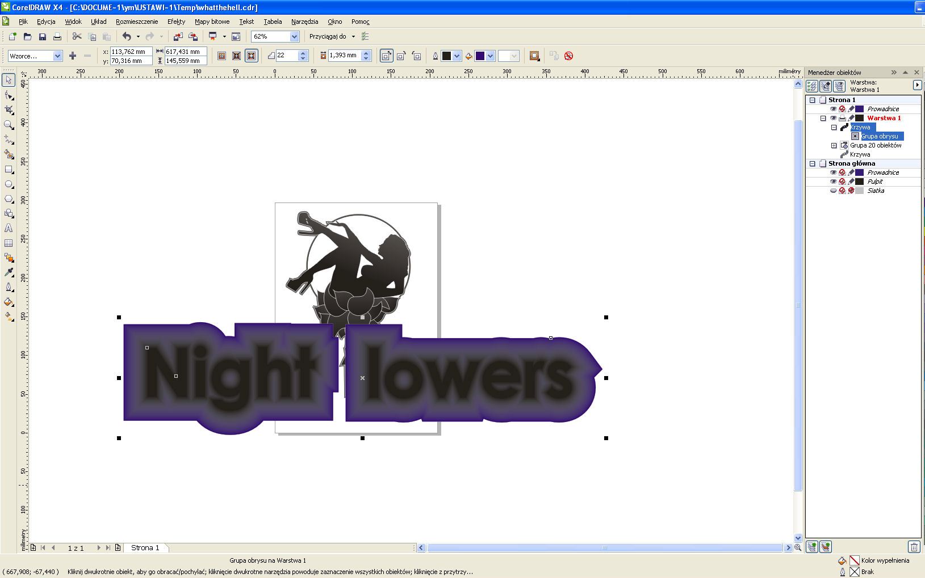This screenshot has width=925, height=578.
Task: Toggle visibility of Warstwa 1 layer
Action: 833,118
